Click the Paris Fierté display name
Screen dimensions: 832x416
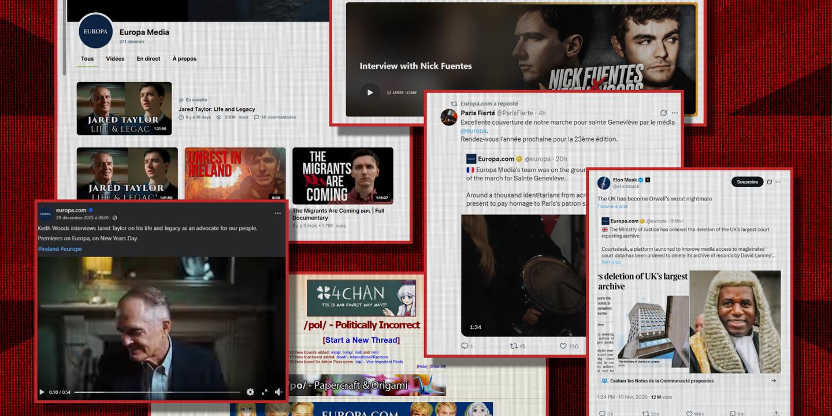(477, 113)
